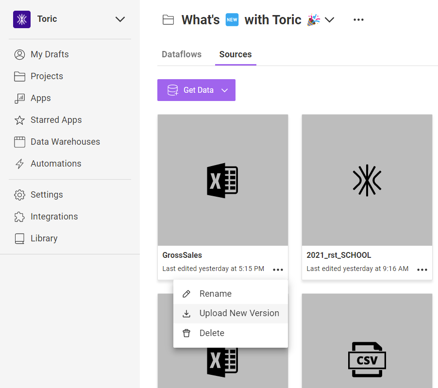Click the pencil icon beside Rename
This screenshot has height=388, width=438.
[186, 293]
